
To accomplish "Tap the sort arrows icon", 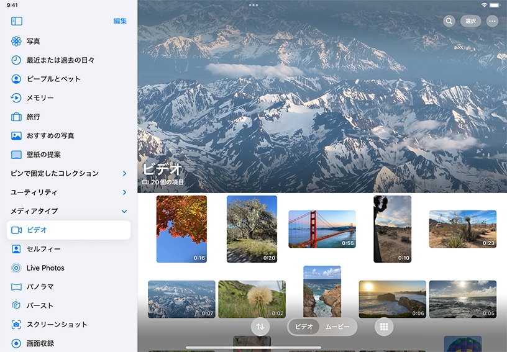I will point(260,327).
